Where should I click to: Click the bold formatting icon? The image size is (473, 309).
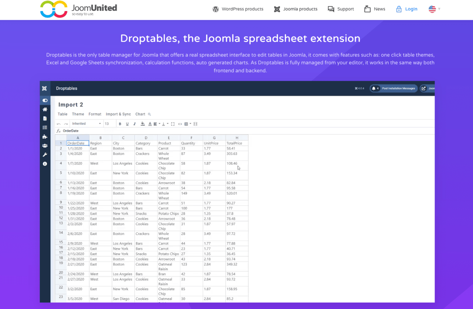coord(120,124)
